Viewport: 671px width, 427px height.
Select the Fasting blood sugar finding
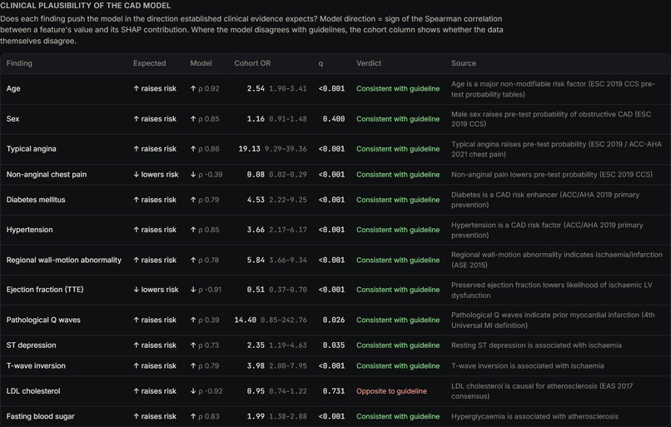point(40,416)
